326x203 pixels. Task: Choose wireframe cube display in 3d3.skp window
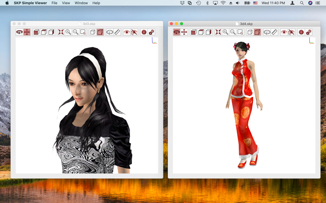[93, 32]
